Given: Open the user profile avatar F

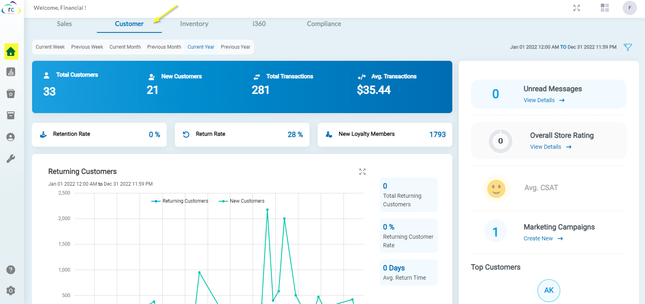Looking at the screenshot, I should coord(630,8).
